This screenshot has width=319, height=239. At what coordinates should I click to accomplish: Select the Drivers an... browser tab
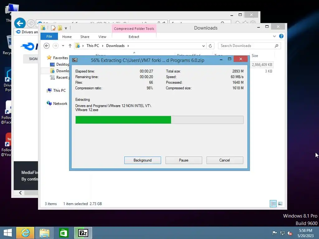tap(26, 32)
